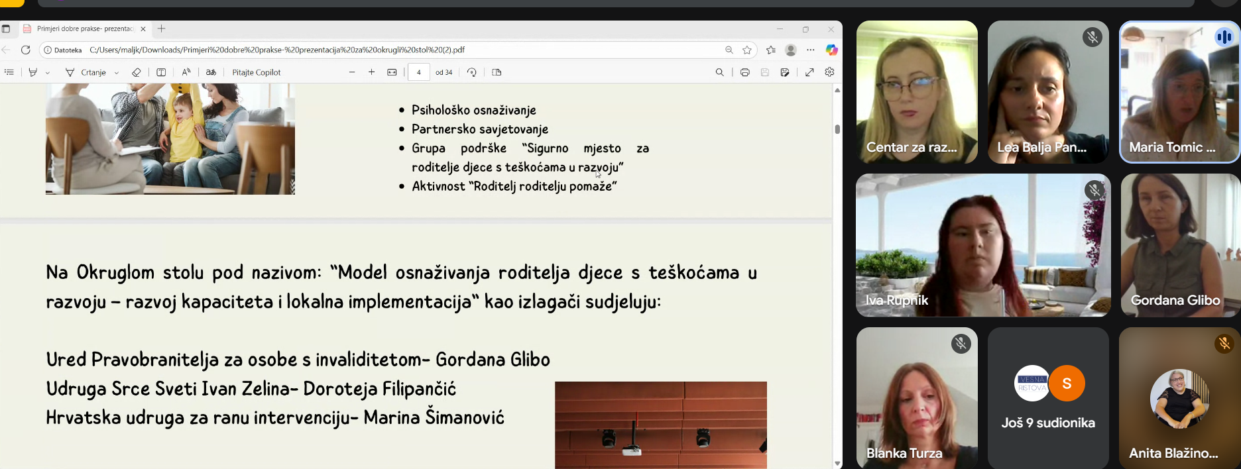Open PDF viewer settings gear
The height and width of the screenshot is (469, 1241).
click(829, 72)
